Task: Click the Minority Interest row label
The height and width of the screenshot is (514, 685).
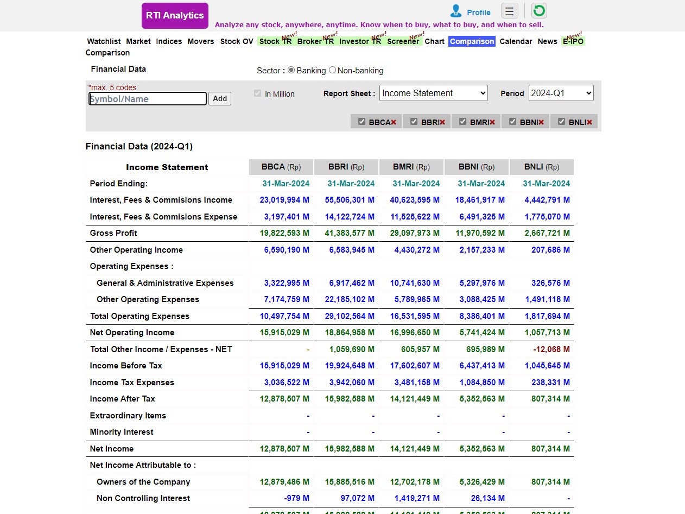Action: [122, 432]
